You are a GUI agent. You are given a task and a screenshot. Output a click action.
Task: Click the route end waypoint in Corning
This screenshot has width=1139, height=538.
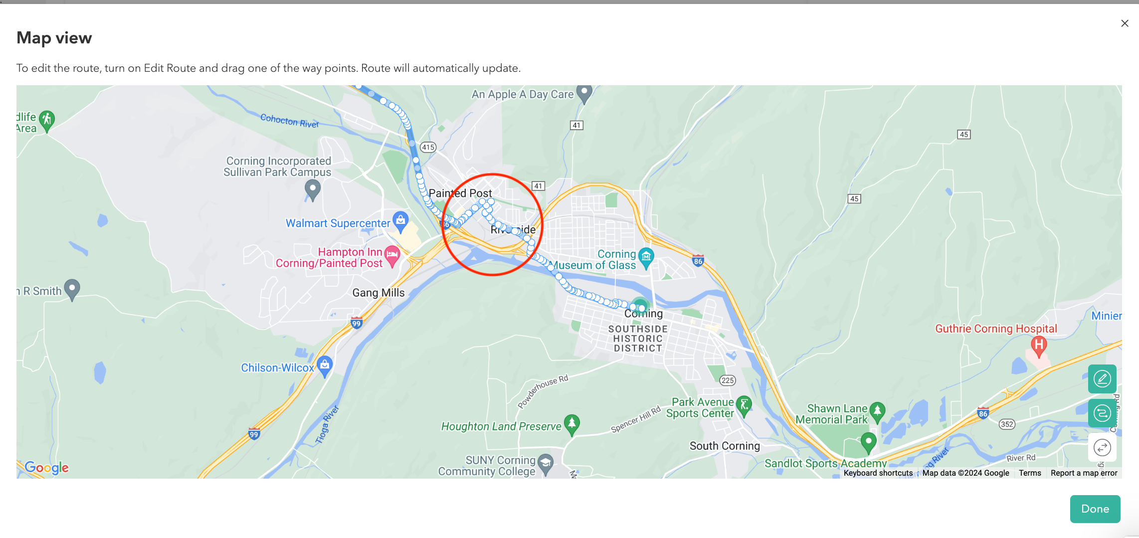click(x=642, y=309)
